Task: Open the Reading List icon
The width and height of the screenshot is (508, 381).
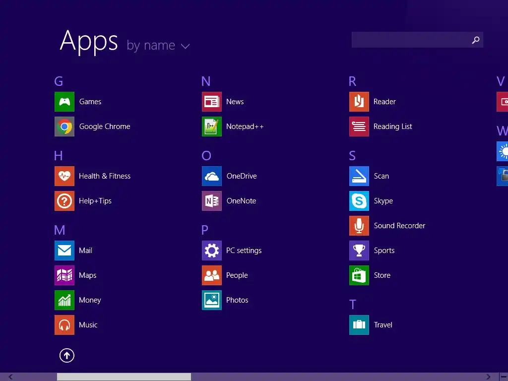Action: (x=359, y=127)
